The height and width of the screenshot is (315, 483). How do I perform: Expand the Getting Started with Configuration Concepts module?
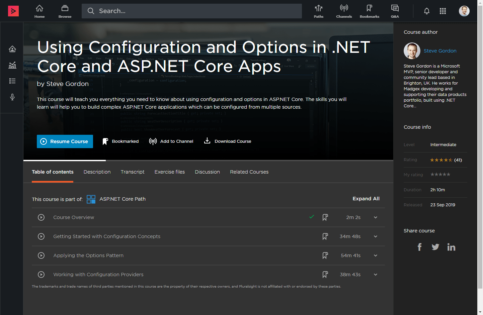pyautogui.click(x=375, y=236)
